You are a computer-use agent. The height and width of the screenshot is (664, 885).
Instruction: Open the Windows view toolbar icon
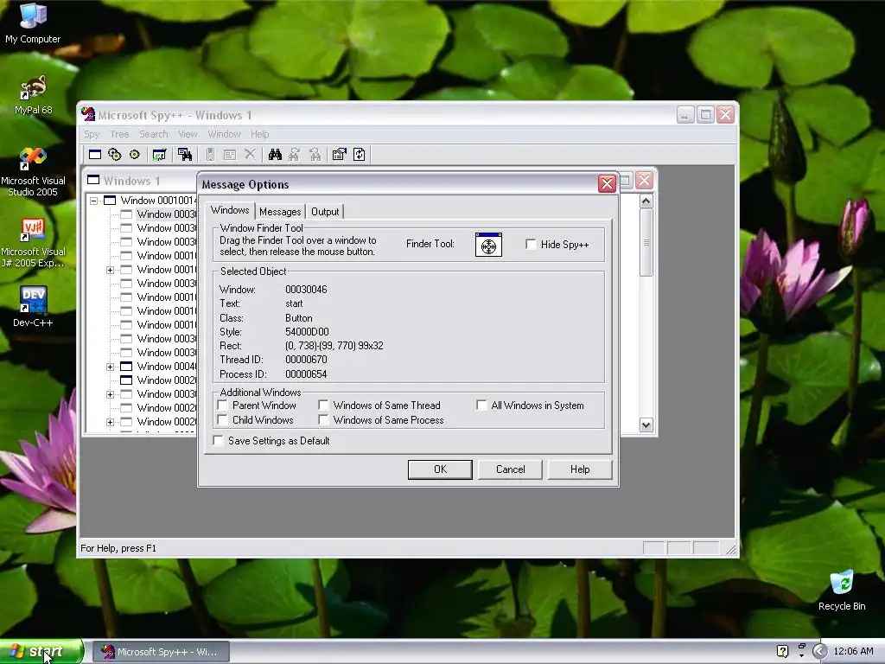click(x=95, y=155)
